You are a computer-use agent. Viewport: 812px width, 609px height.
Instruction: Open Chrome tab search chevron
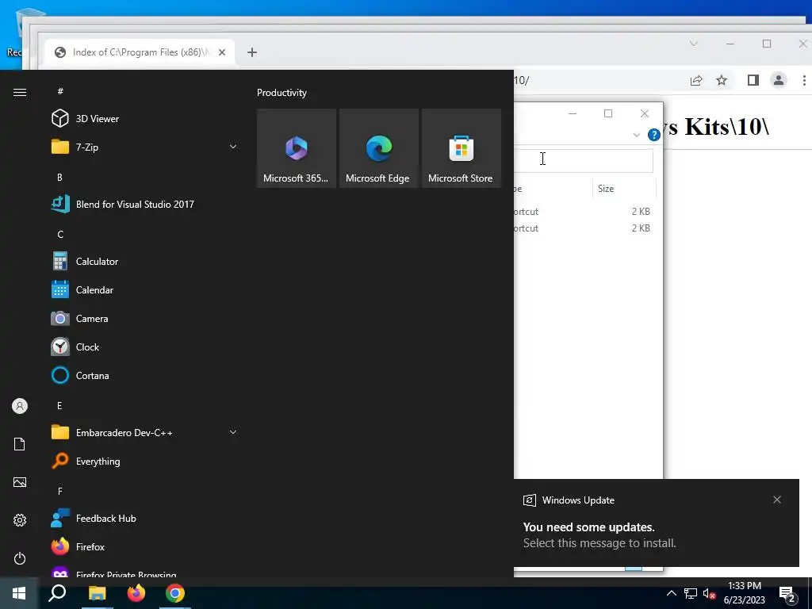coord(693,44)
